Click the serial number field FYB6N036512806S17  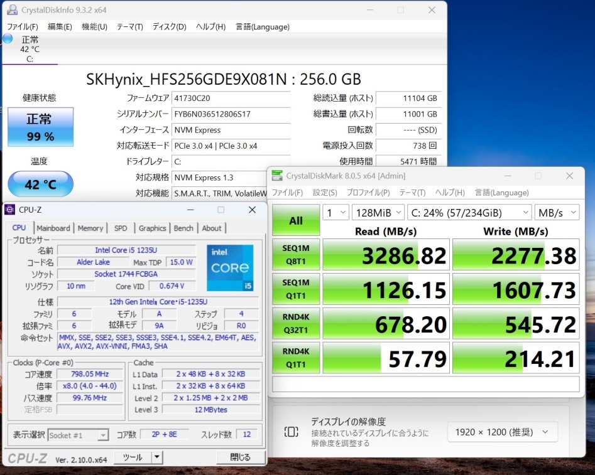point(231,114)
